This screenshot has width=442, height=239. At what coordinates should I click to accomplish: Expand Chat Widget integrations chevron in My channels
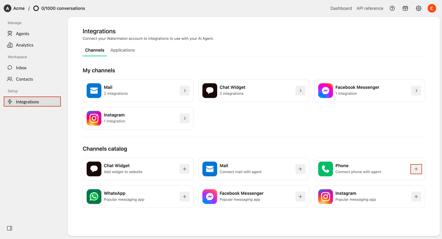click(300, 91)
